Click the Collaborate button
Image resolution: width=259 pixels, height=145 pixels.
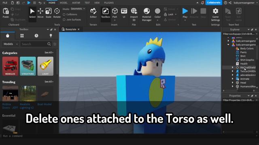pyautogui.click(x=214, y=3)
